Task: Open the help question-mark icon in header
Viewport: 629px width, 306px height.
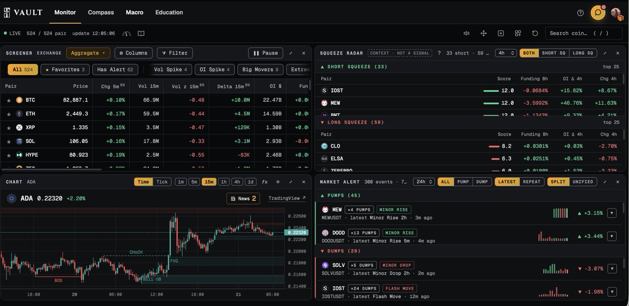Action: [x=580, y=13]
